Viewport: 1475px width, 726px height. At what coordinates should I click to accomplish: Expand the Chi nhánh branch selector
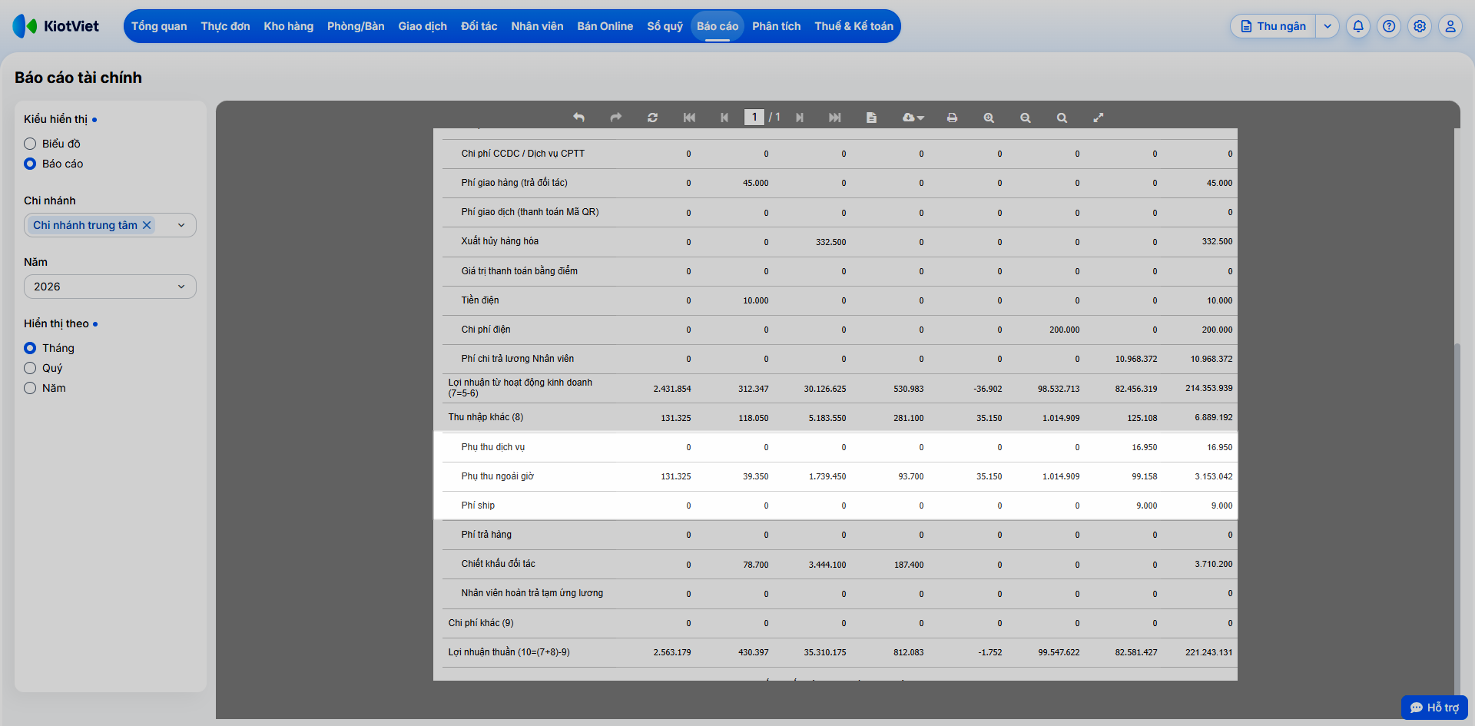coord(181,225)
